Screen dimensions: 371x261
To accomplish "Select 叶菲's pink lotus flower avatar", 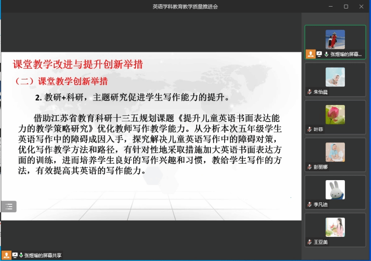I will (335, 114).
